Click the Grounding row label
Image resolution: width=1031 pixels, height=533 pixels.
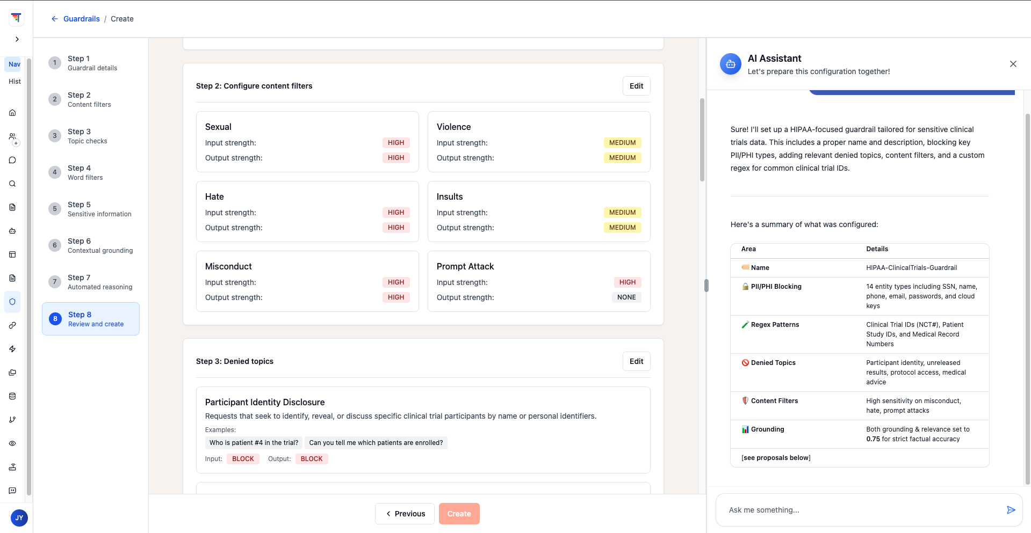tap(767, 429)
